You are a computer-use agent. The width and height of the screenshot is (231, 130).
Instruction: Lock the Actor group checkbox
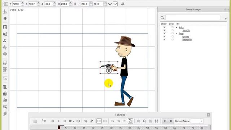pos(173,27)
